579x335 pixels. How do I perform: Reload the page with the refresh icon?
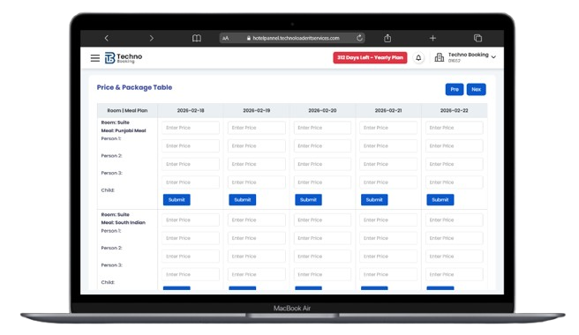click(x=359, y=38)
